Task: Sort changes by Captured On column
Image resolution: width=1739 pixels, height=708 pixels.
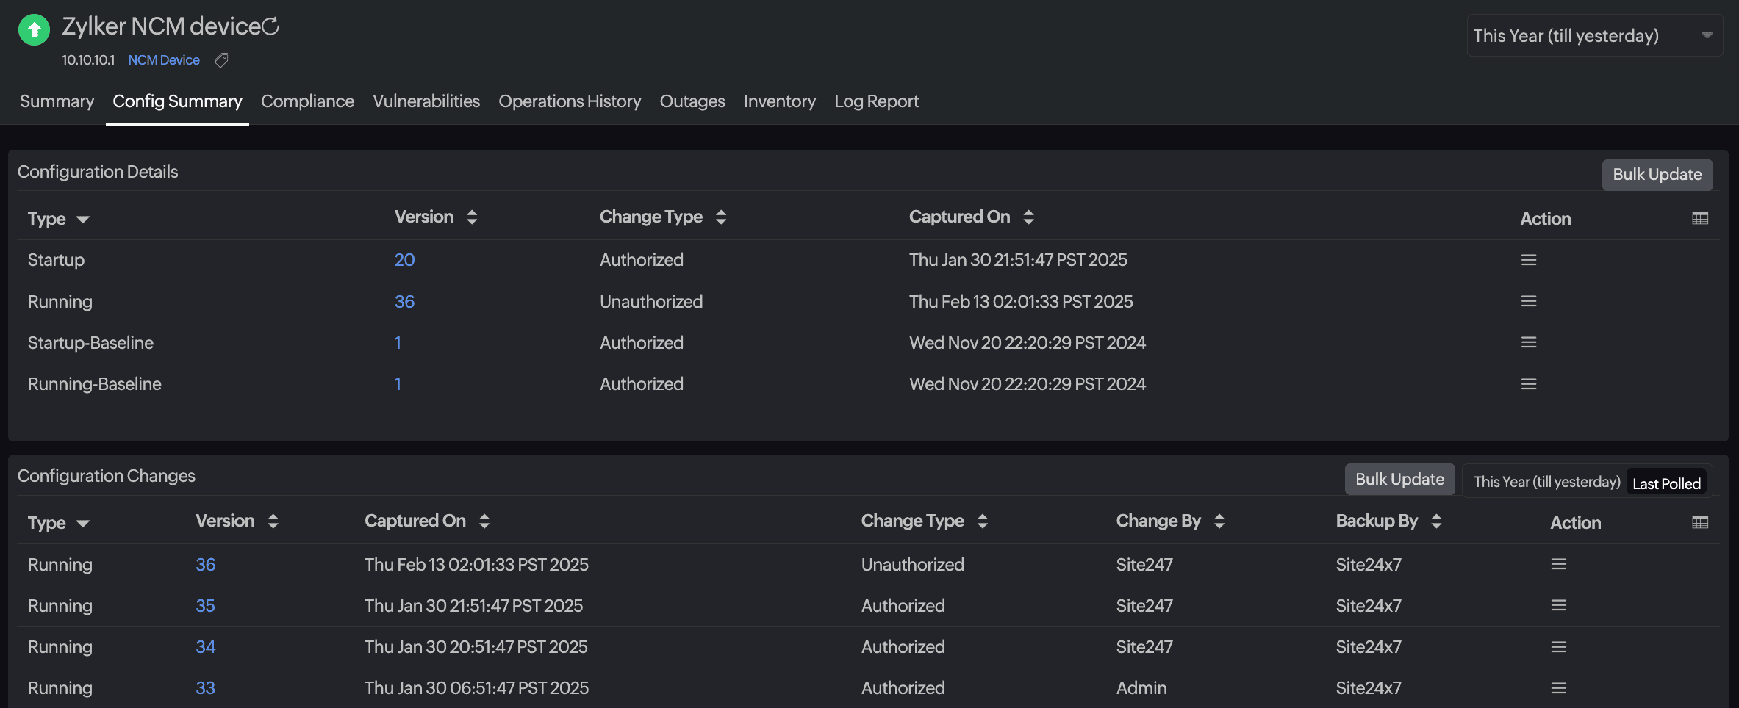Action: 484,520
